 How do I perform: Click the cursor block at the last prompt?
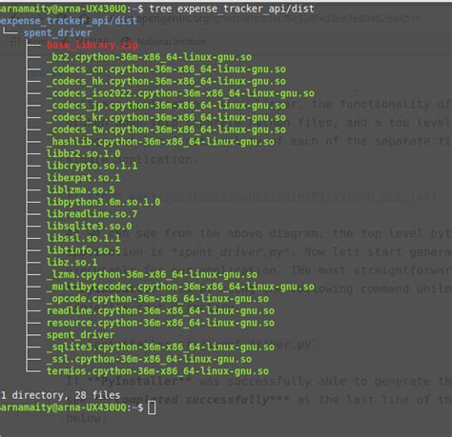click(x=152, y=407)
